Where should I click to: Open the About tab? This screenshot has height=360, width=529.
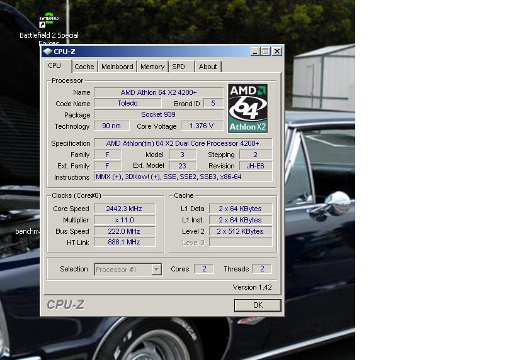pyautogui.click(x=208, y=67)
